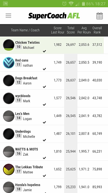Tap the alarm clock status icon

pos(64,4)
